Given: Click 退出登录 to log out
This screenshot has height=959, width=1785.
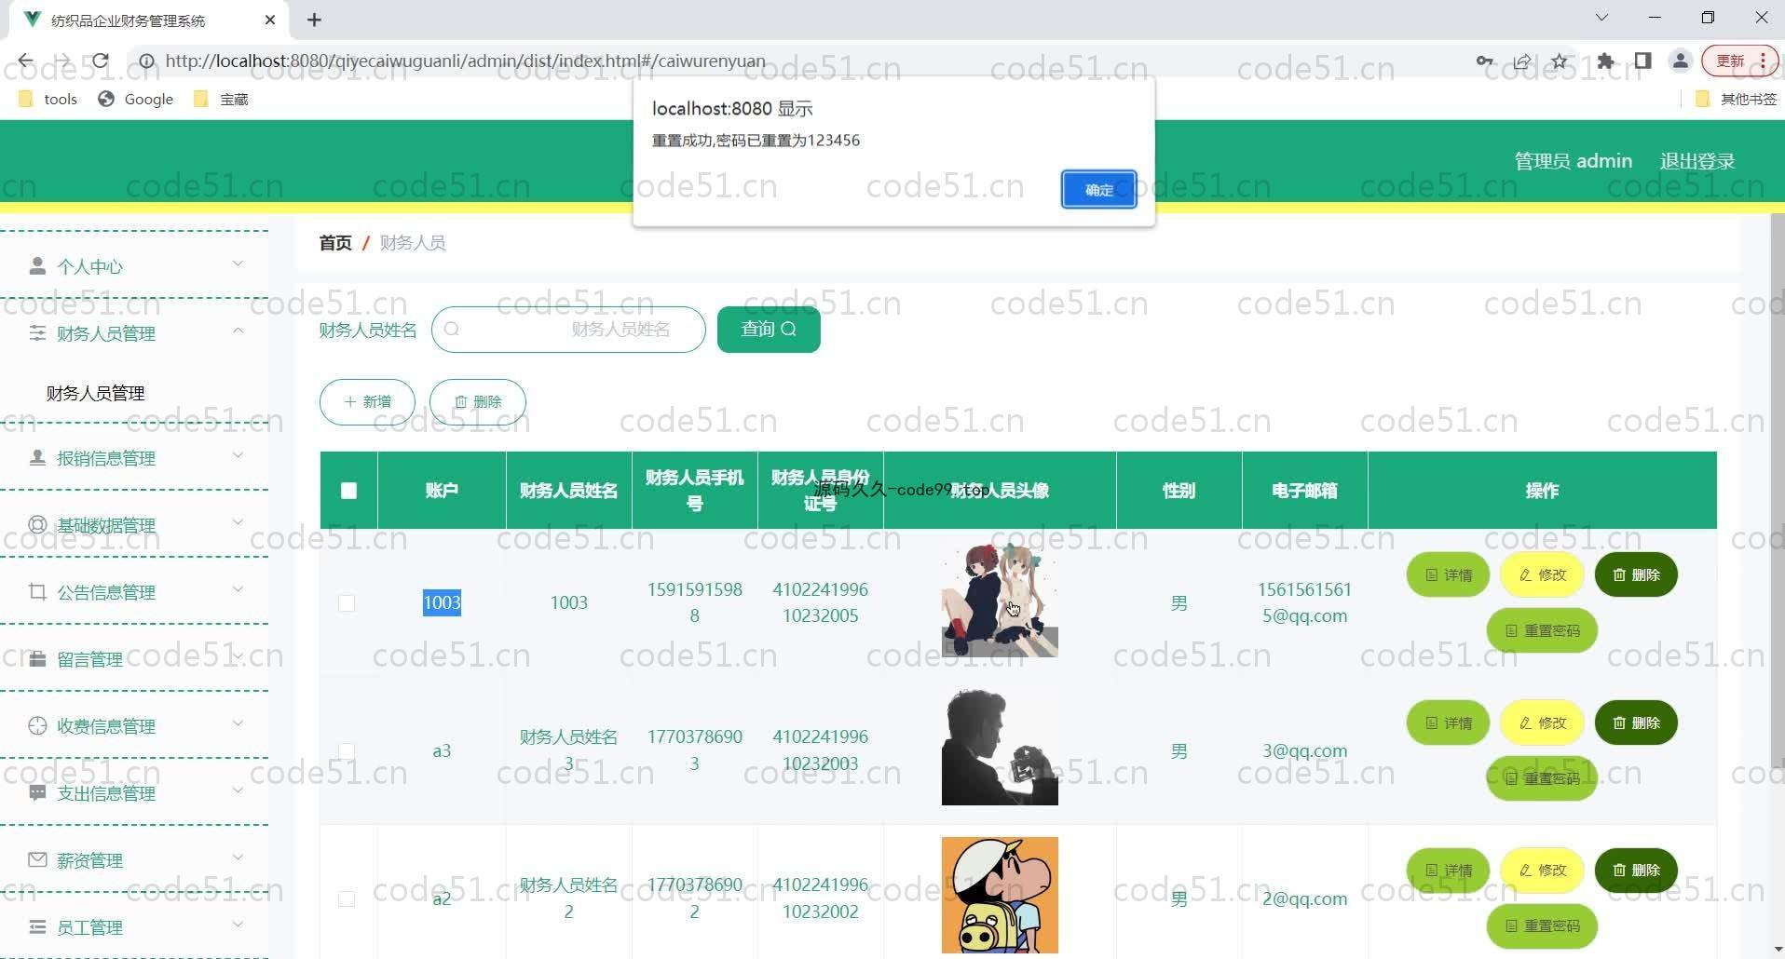Looking at the screenshot, I should tap(1697, 161).
